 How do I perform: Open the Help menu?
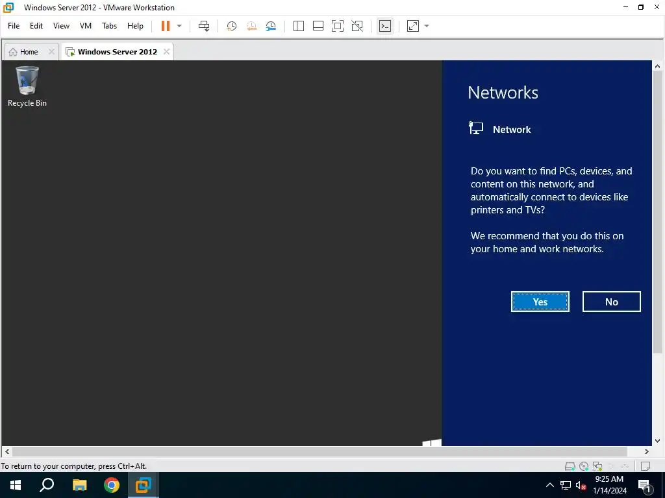click(x=135, y=26)
